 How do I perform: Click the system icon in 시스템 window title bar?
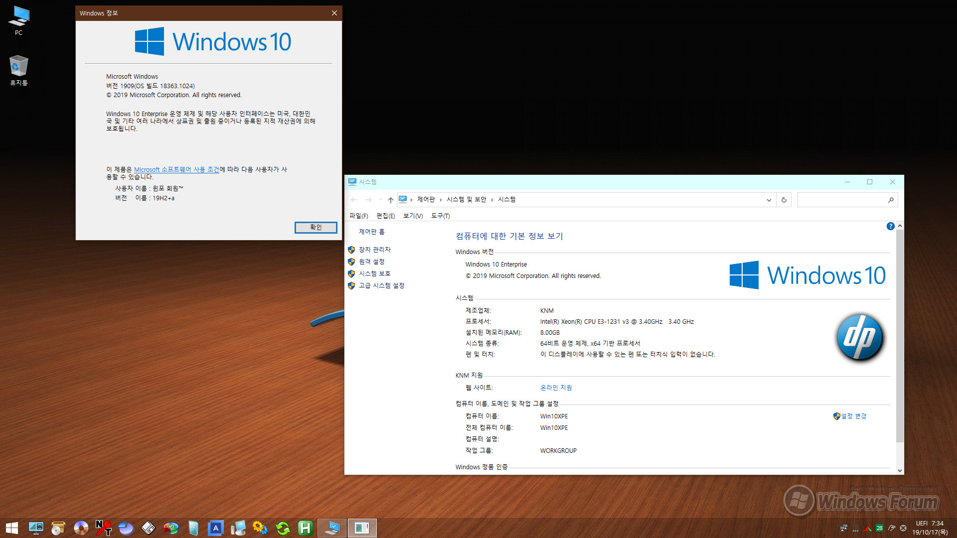coord(352,182)
